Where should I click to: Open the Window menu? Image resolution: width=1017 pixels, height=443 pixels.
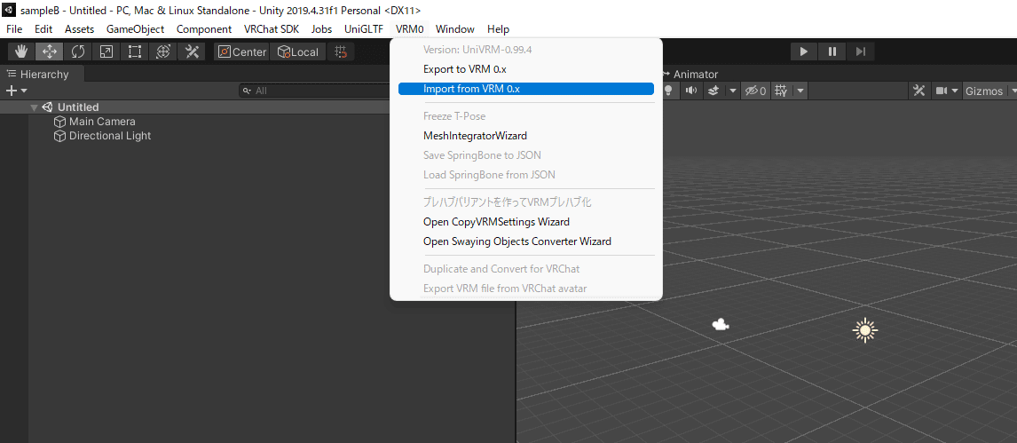(455, 29)
